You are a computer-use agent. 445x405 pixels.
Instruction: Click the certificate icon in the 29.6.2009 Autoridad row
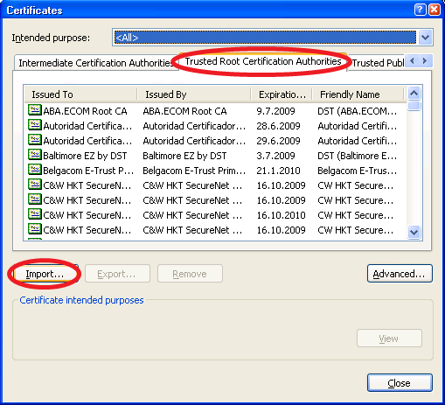point(35,140)
